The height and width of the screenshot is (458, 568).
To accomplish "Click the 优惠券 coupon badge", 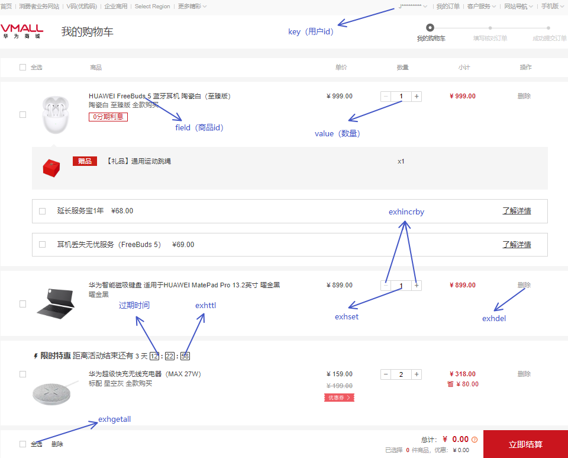I will point(338,397).
